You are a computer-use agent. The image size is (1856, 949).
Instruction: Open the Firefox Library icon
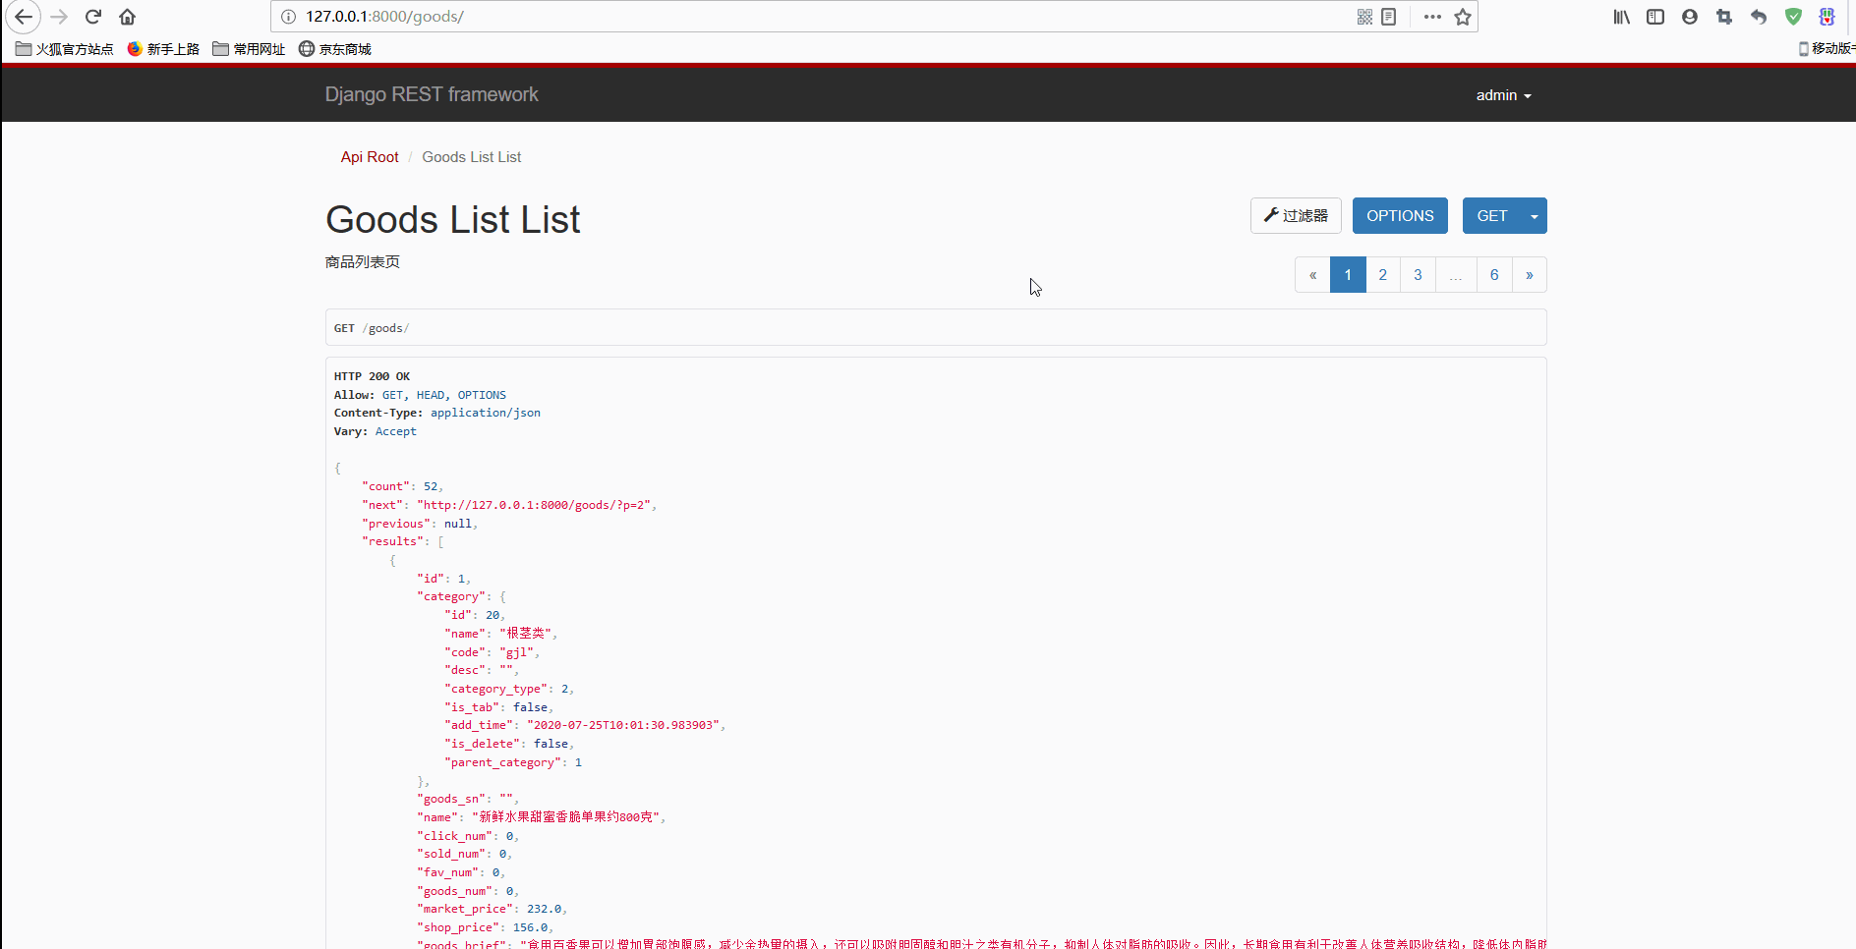pos(1620,17)
